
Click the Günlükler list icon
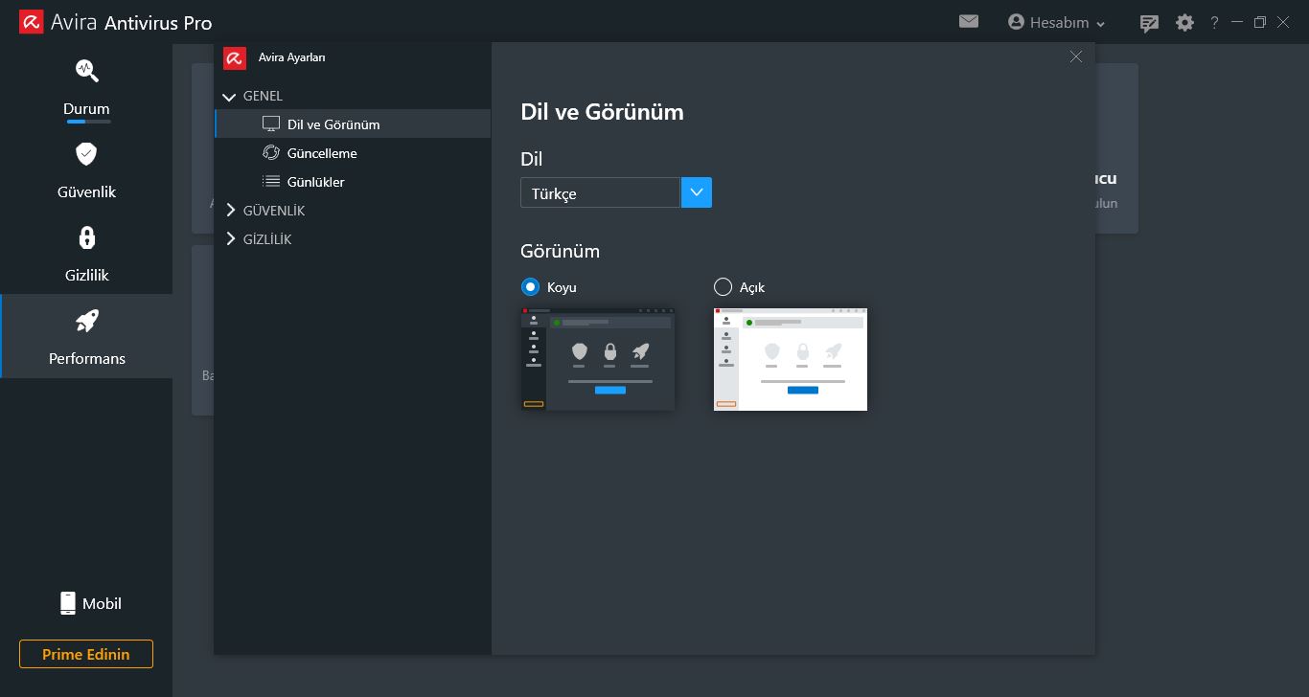(271, 182)
